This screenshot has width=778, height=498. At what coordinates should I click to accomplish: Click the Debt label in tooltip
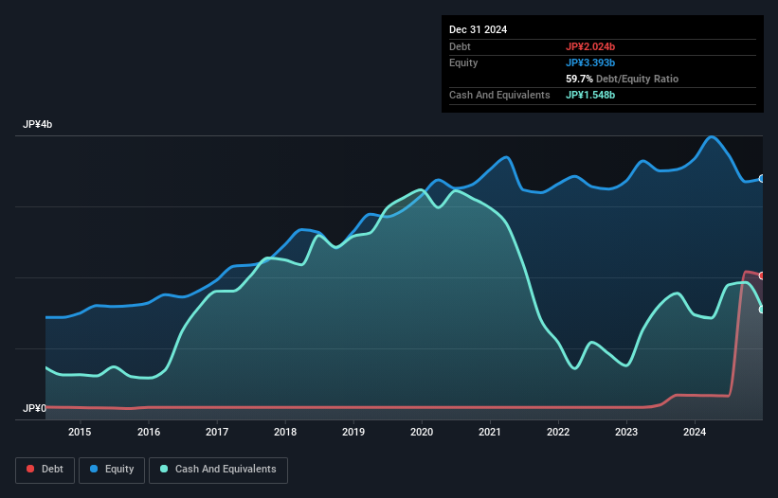click(460, 46)
